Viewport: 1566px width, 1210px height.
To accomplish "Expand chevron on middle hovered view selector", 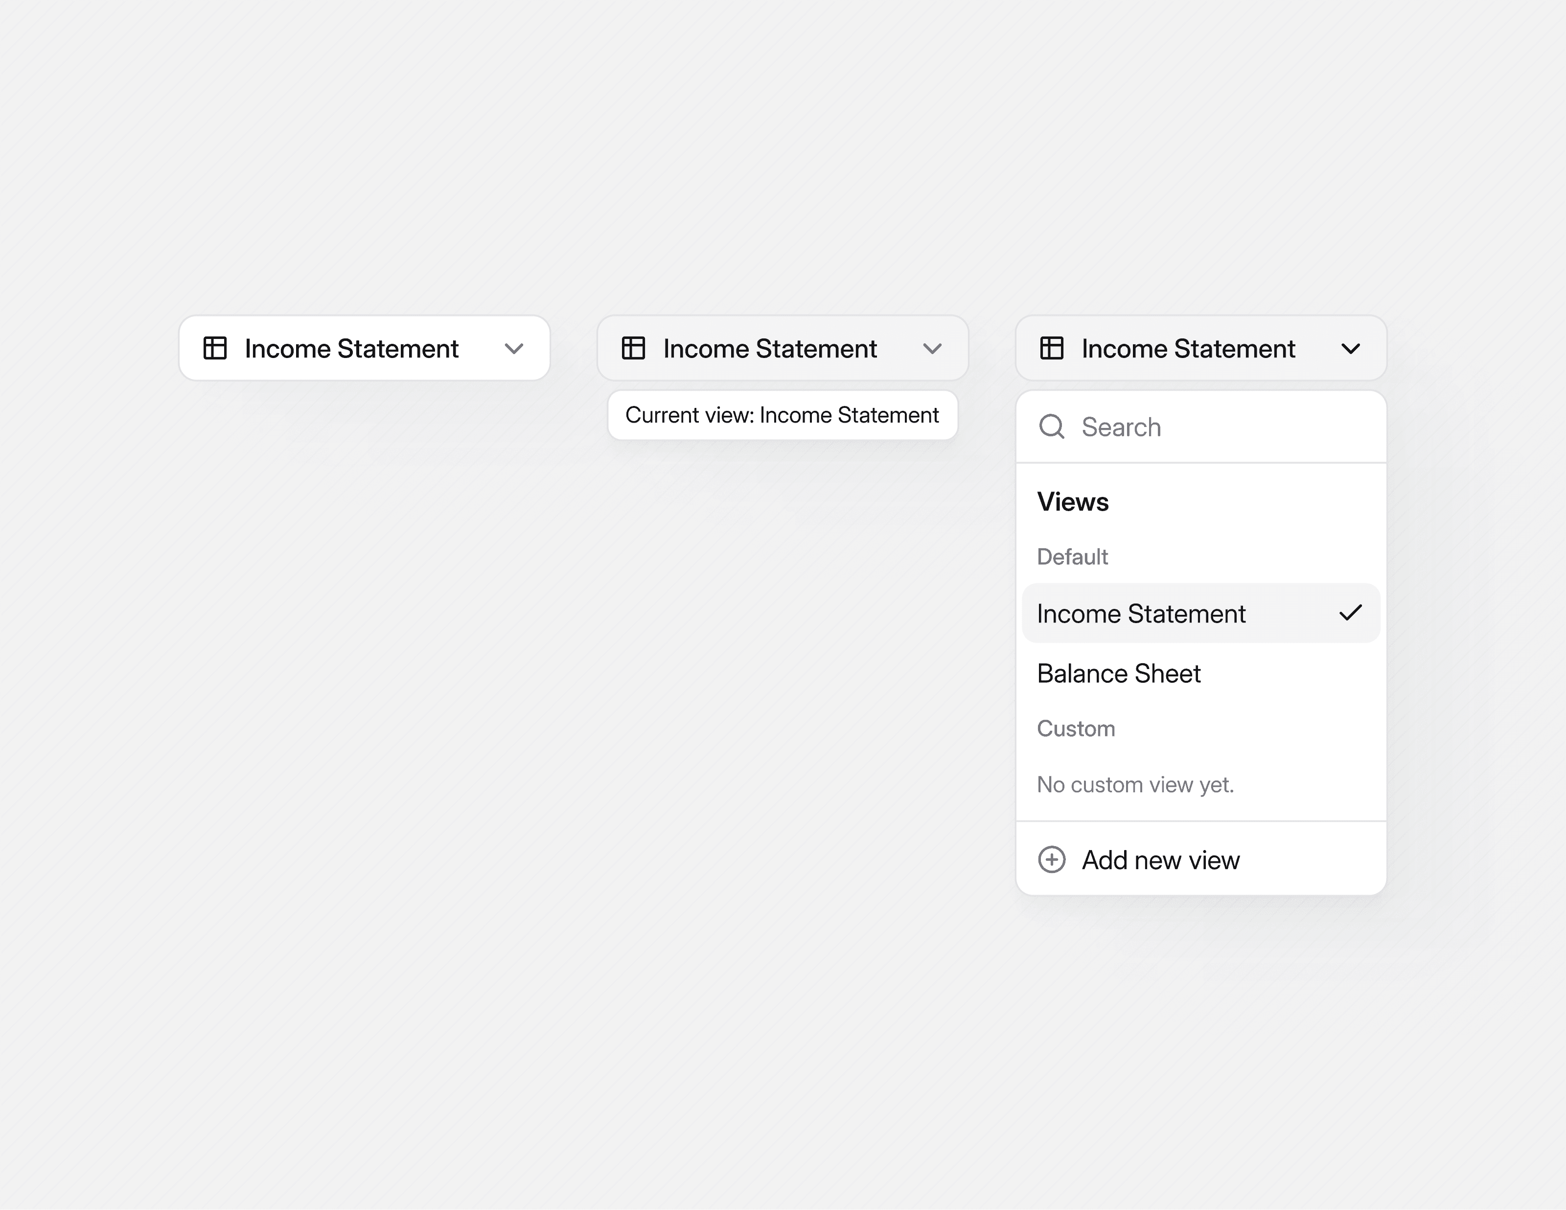I will click(932, 349).
